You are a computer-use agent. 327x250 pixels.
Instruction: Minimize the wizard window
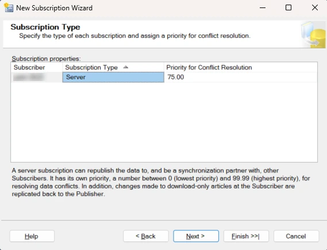[263, 7]
